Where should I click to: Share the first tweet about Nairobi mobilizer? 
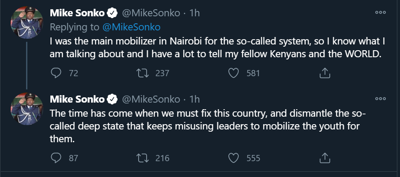point(325,74)
